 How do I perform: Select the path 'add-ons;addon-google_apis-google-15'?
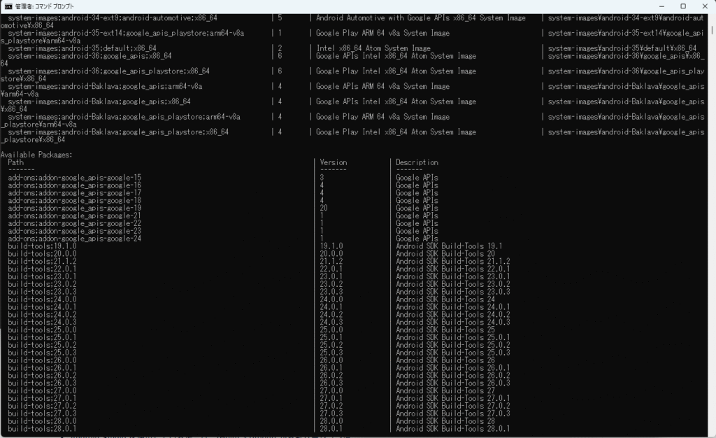74,178
